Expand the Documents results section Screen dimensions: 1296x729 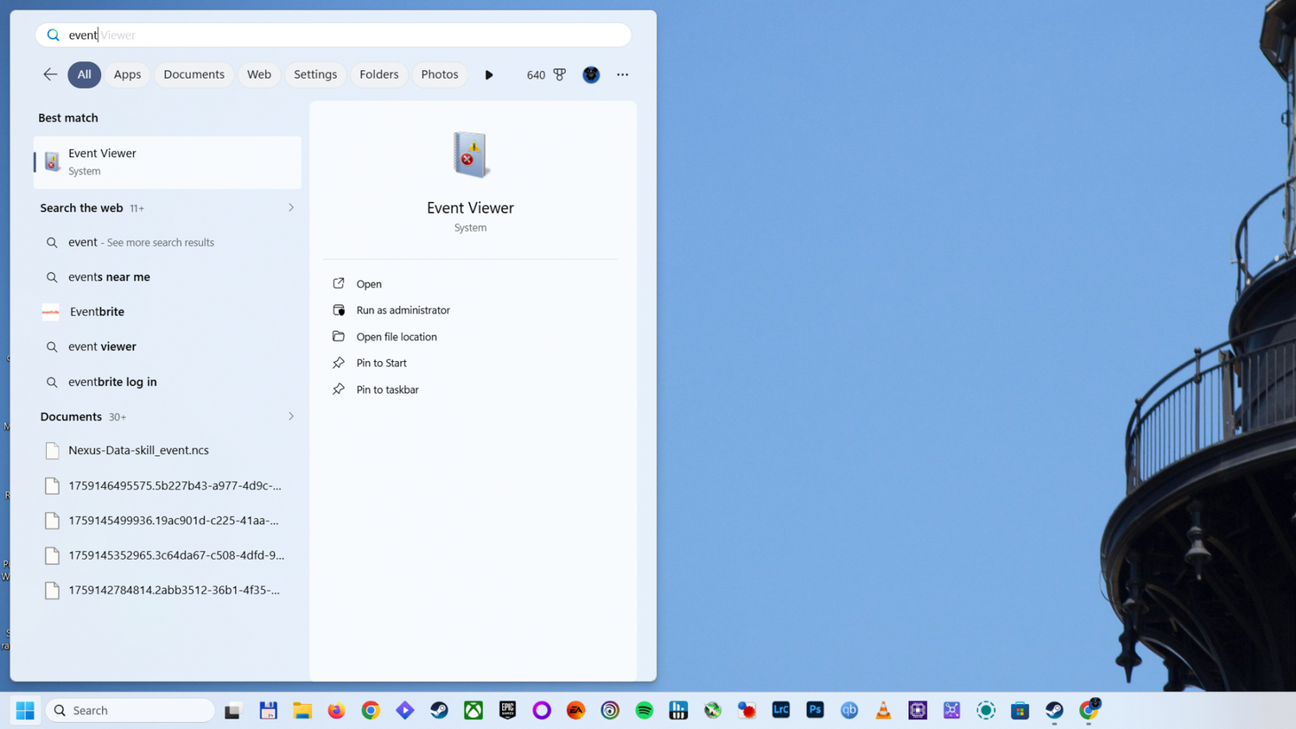[x=291, y=416]
